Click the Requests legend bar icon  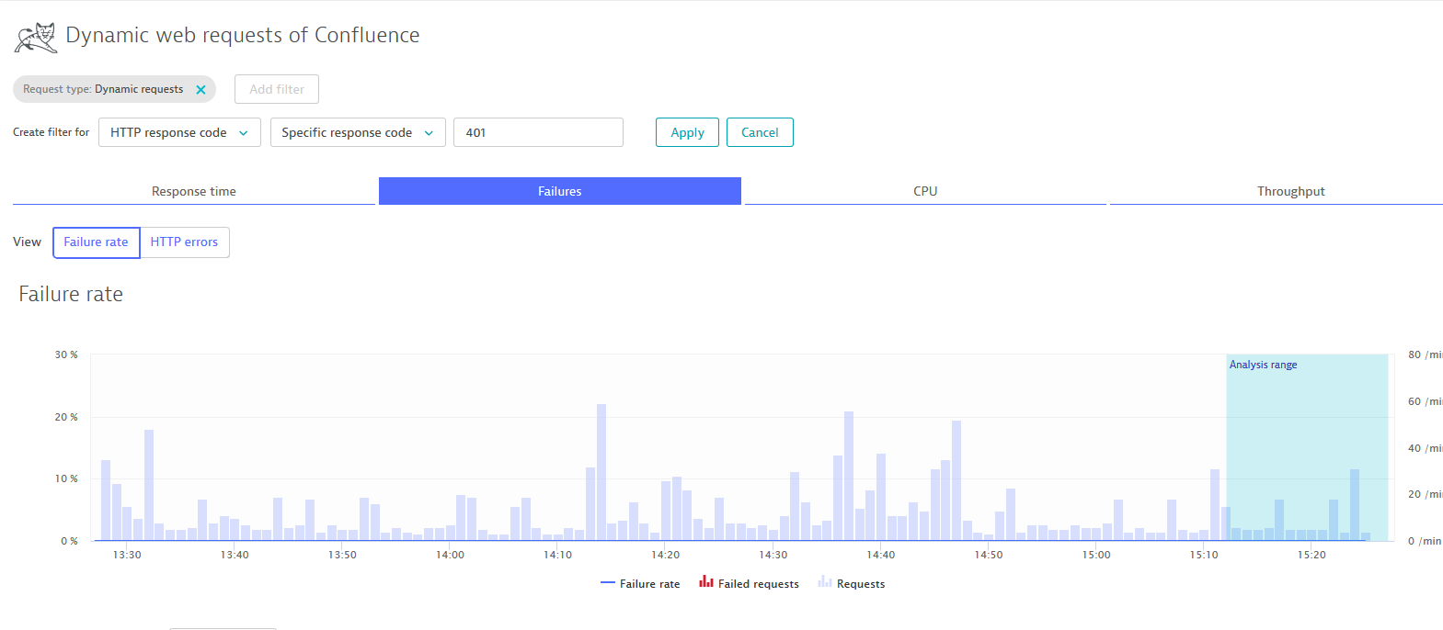pos(824,582)
